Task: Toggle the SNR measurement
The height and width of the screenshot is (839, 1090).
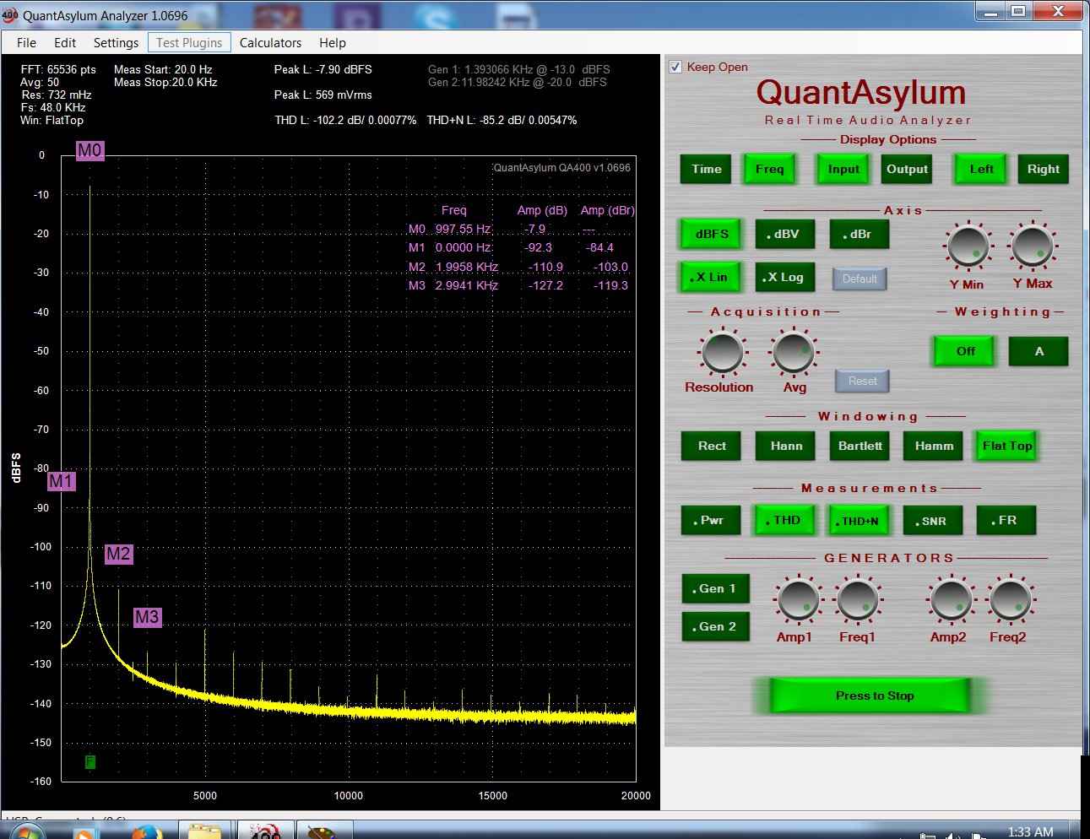Action: (933, 520)
